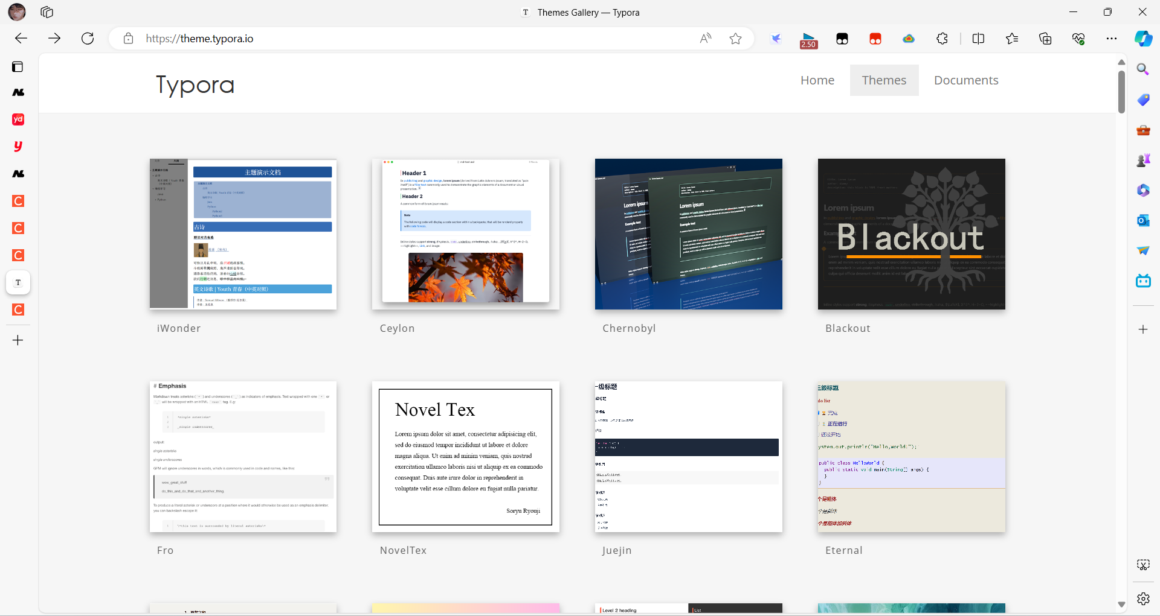The width and height of the screenshot is (1160, 616).
Task: Click the page vertical scrollbar thumb
Action: [1121, 92]
